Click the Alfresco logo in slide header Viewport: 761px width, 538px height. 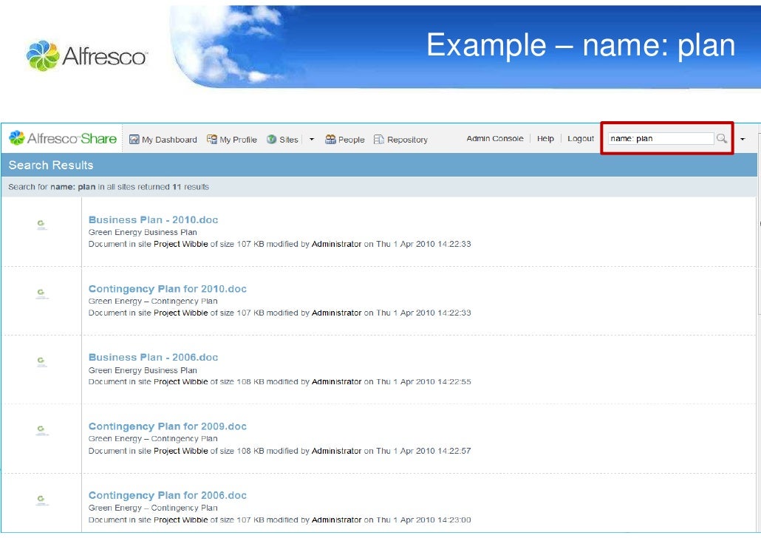click(86, 56)
